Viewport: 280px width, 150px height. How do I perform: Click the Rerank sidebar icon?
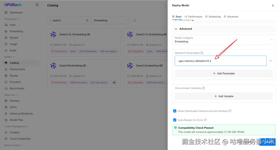(6, 38)
